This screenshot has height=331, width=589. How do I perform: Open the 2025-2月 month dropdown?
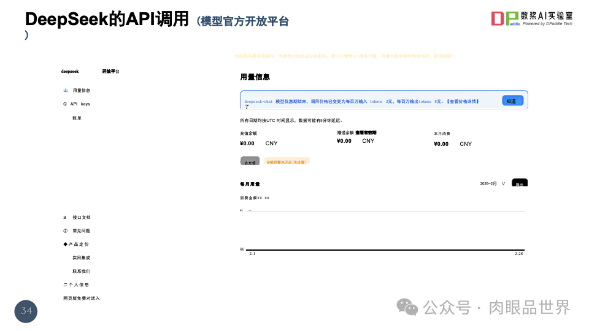pos(493,183)
